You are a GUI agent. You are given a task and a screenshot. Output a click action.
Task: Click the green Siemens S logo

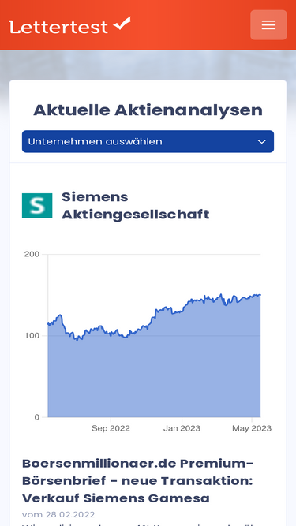(37, 206)
